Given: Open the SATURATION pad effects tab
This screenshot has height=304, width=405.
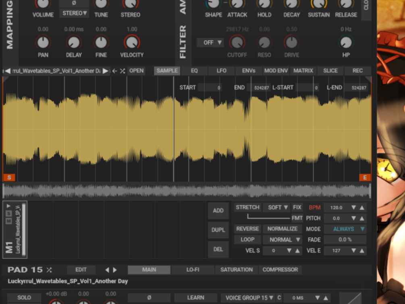Looking at the screenshot, I should [236, 270].
